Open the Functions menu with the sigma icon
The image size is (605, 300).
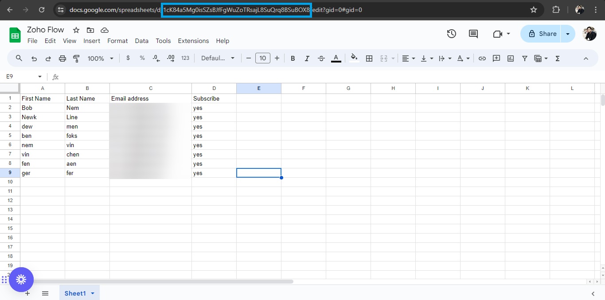[x=557, y=58]
